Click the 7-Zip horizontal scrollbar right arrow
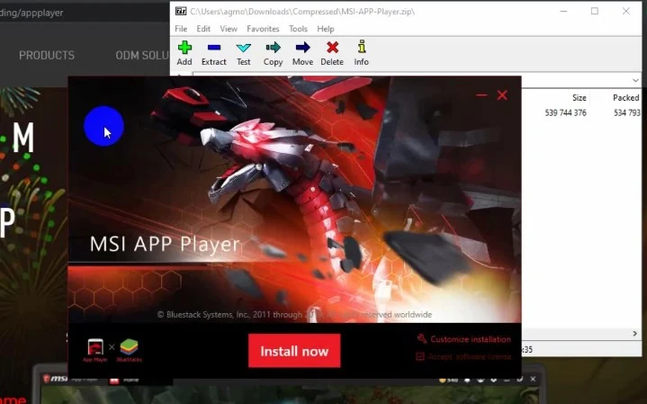Viewport: 647px width, 404px height. click(634, 334)
